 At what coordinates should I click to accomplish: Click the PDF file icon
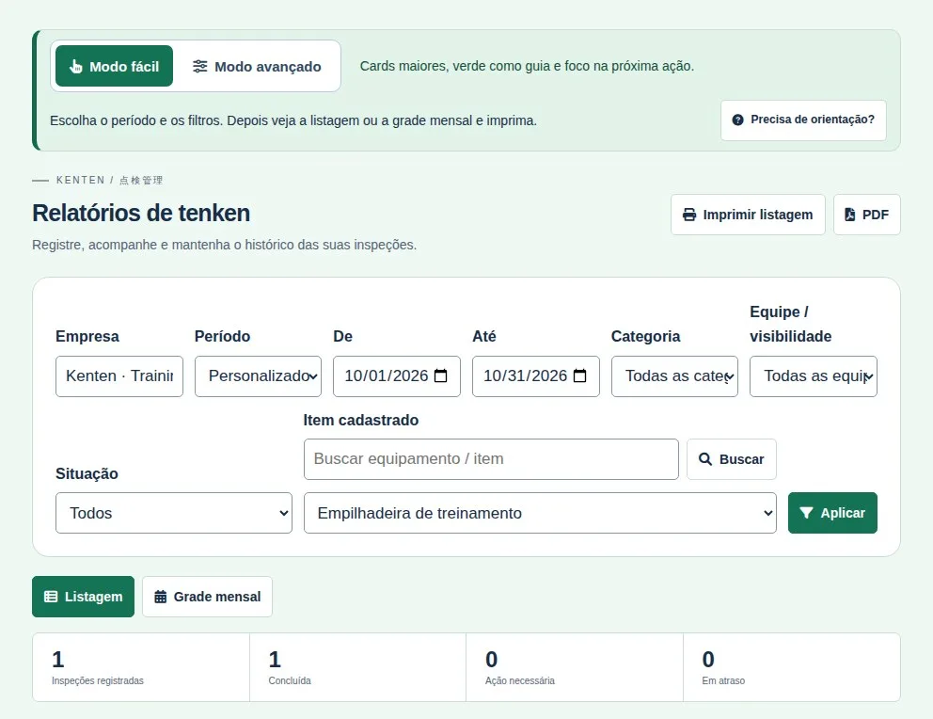coord(849,215)
